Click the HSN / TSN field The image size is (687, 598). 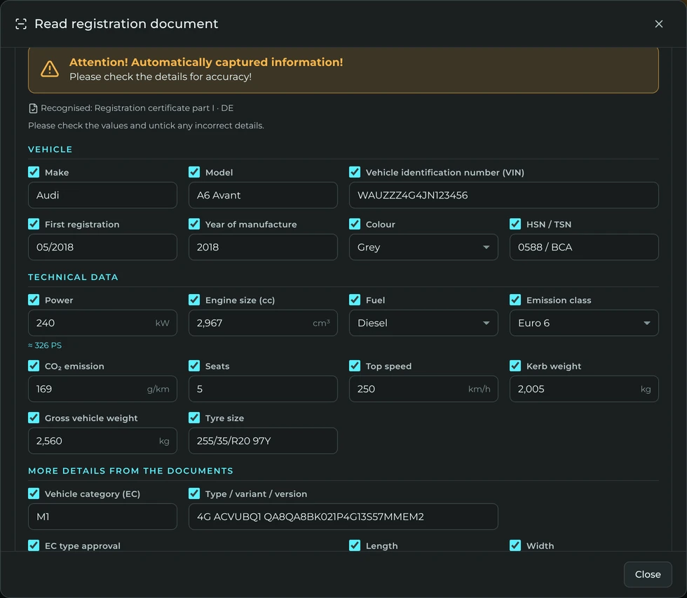click(584, 247)
